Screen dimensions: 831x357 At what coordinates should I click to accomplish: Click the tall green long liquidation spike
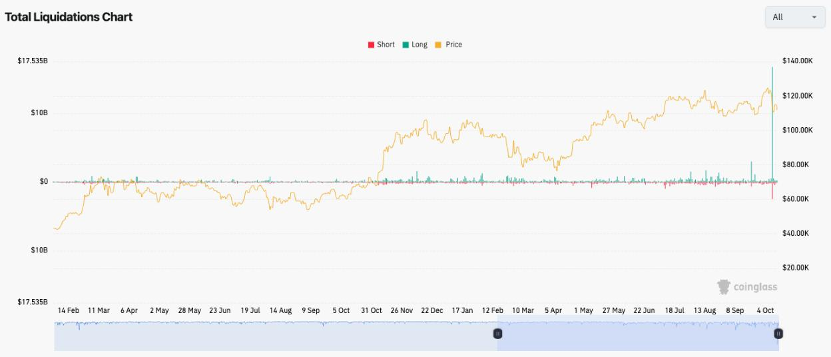[772, 123]
